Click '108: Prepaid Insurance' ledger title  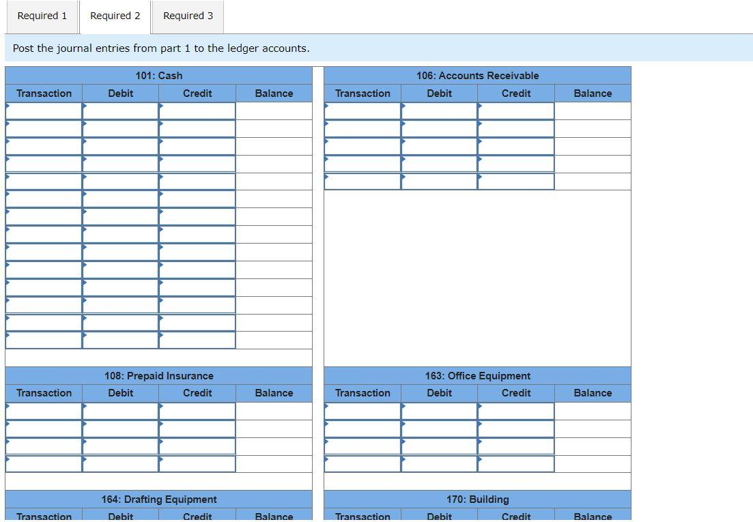159,376
